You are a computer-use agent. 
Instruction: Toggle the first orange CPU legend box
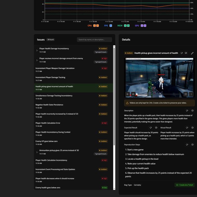click(x=95, y=26)
